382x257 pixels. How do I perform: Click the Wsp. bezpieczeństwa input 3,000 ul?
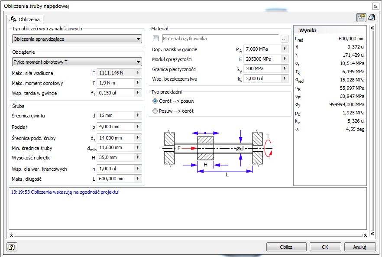coord(262,78)
